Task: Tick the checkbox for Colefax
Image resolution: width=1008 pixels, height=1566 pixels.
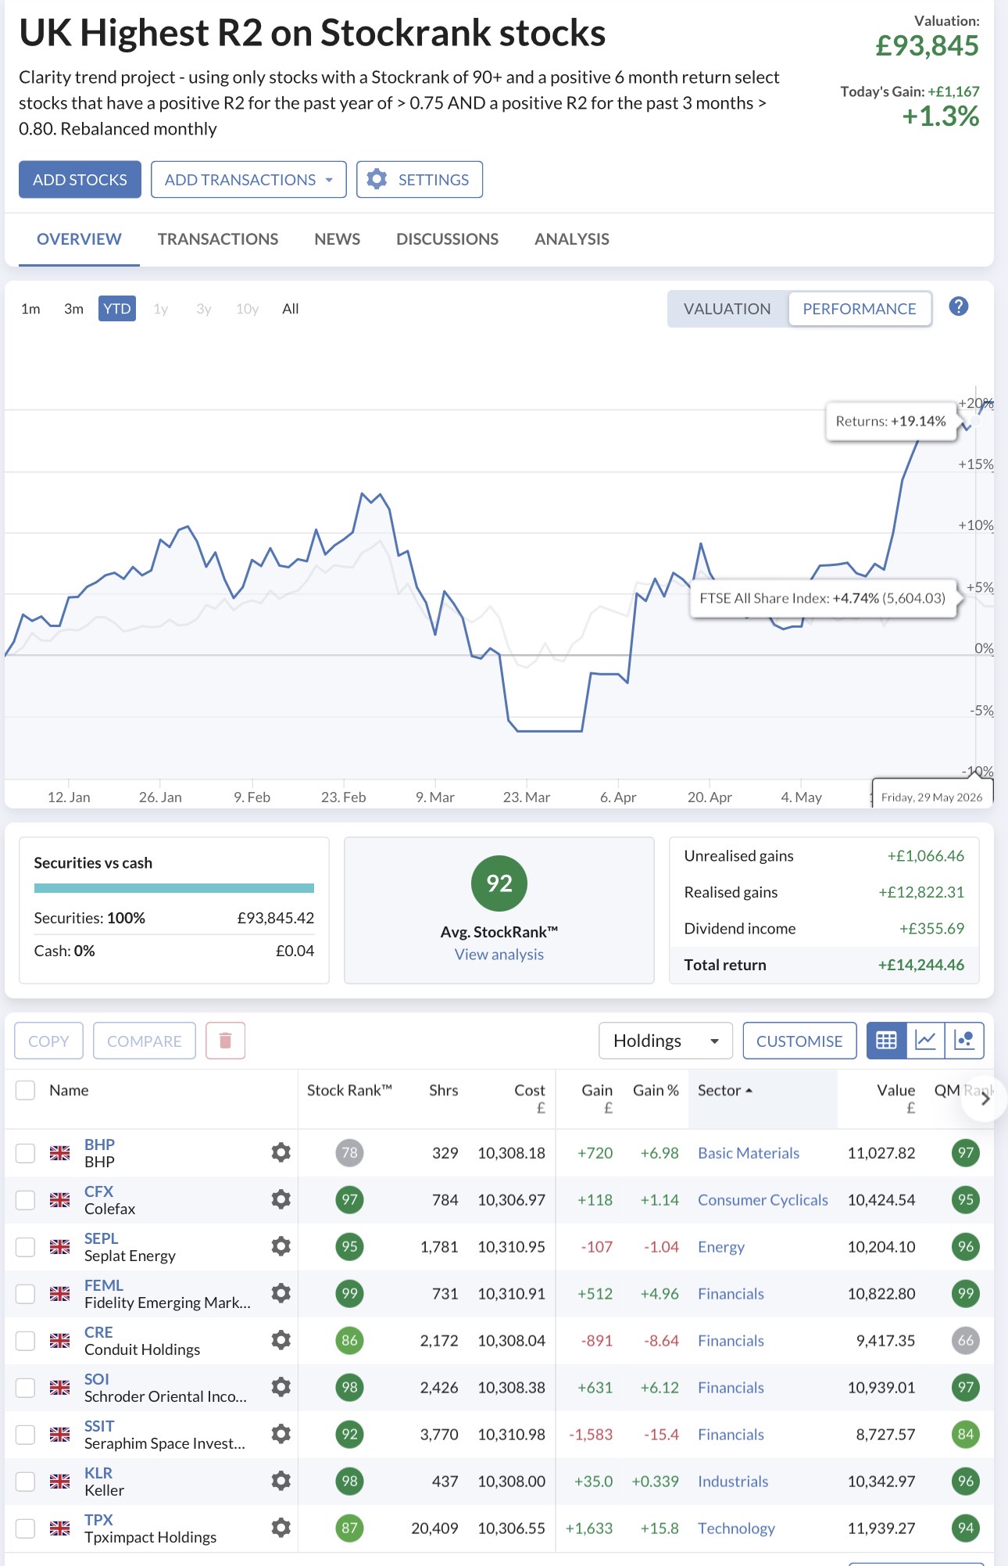Action: point(26,1199)
